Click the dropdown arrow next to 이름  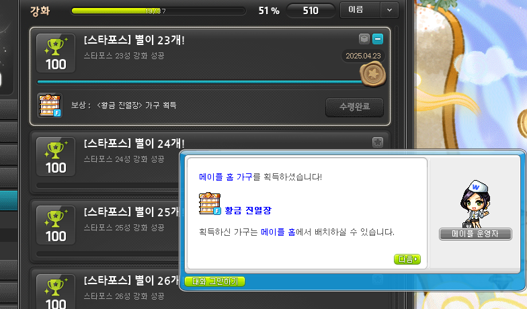coord(390,10)
